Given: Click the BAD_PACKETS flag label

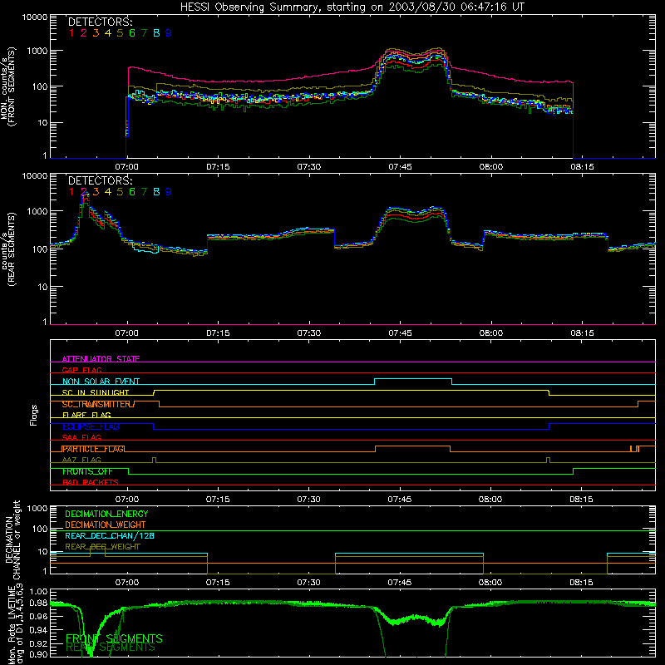Looking at the screenshot, I should pyautogui.click(x=91, y=483).
